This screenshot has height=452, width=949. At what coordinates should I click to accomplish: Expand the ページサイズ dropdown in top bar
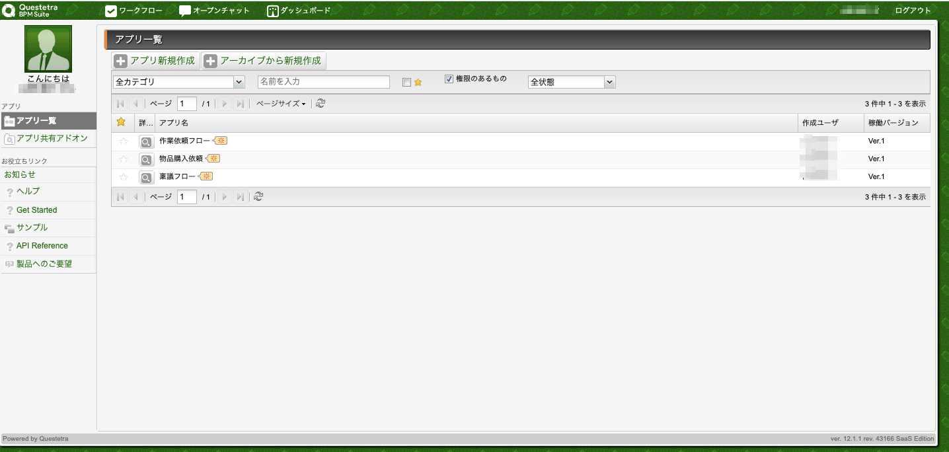281,104
